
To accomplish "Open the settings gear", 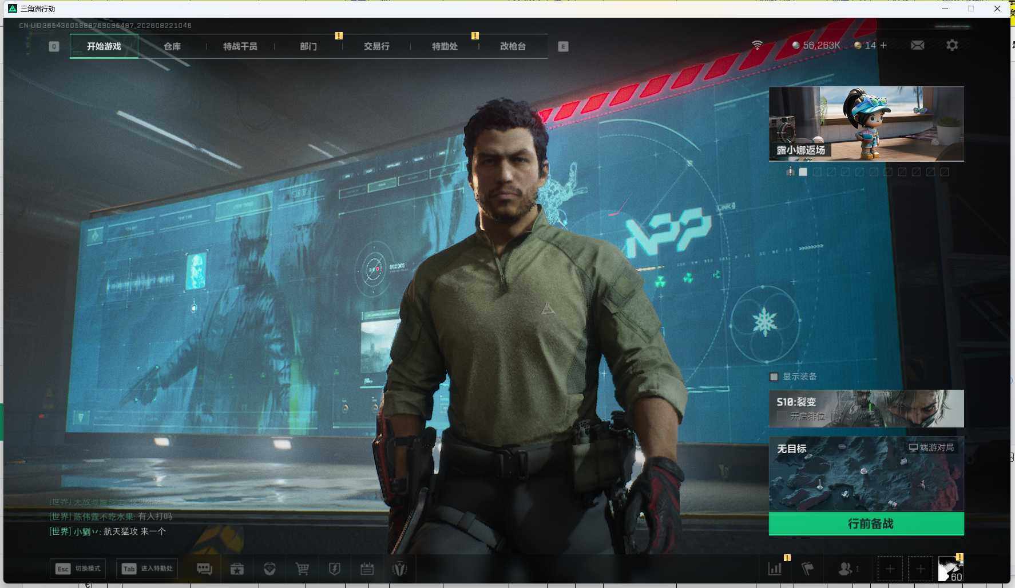I will 952,45.
